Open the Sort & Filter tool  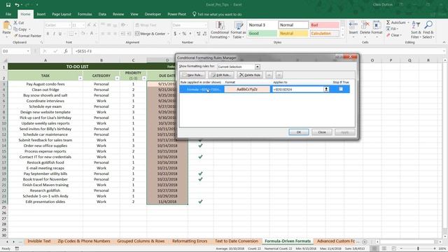[x=416, y=30]
